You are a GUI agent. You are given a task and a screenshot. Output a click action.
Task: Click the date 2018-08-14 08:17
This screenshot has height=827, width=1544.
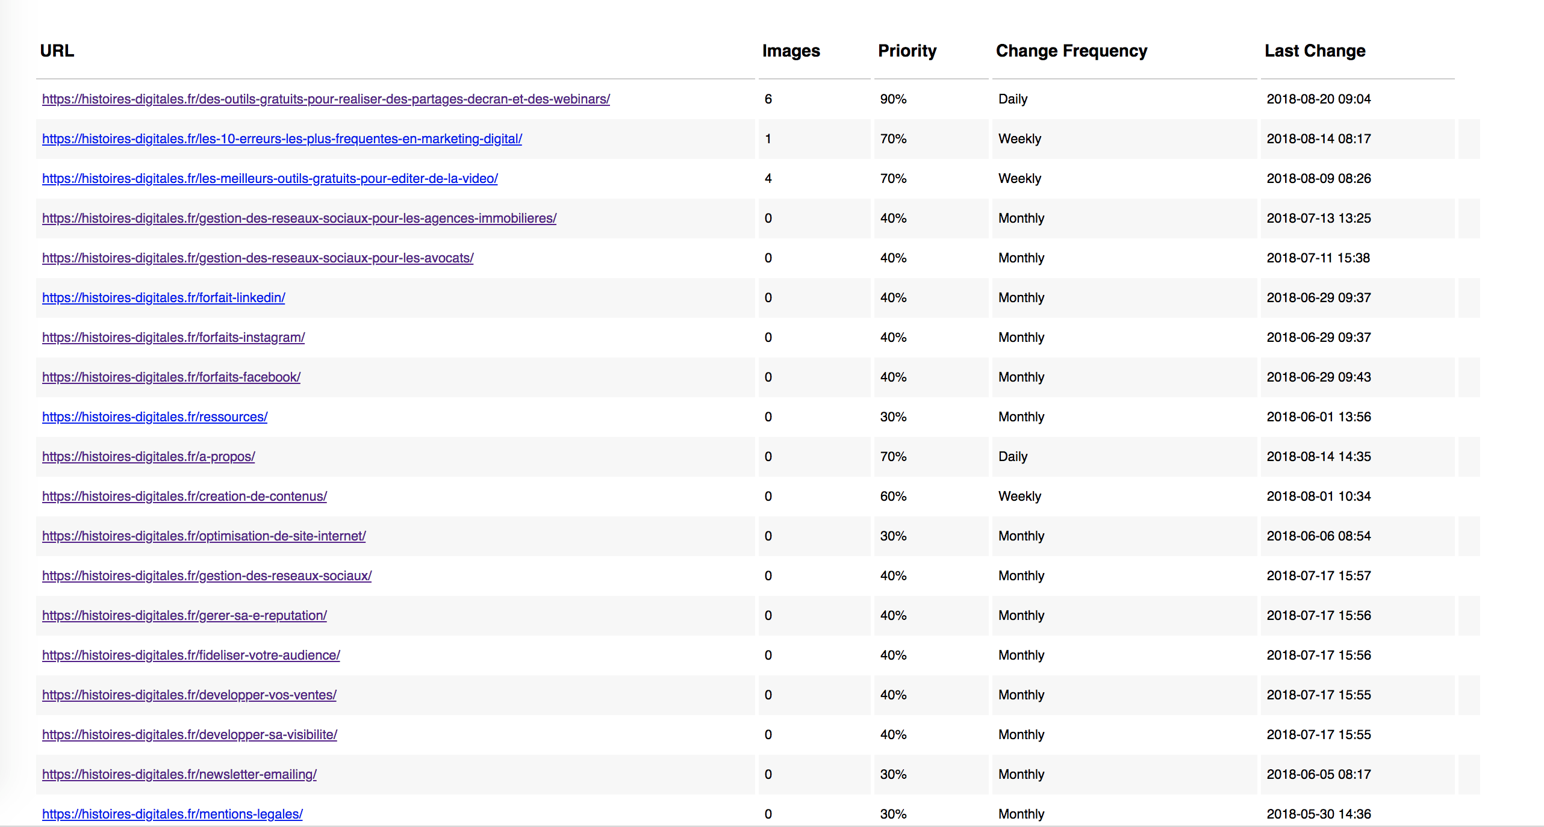1319,138
